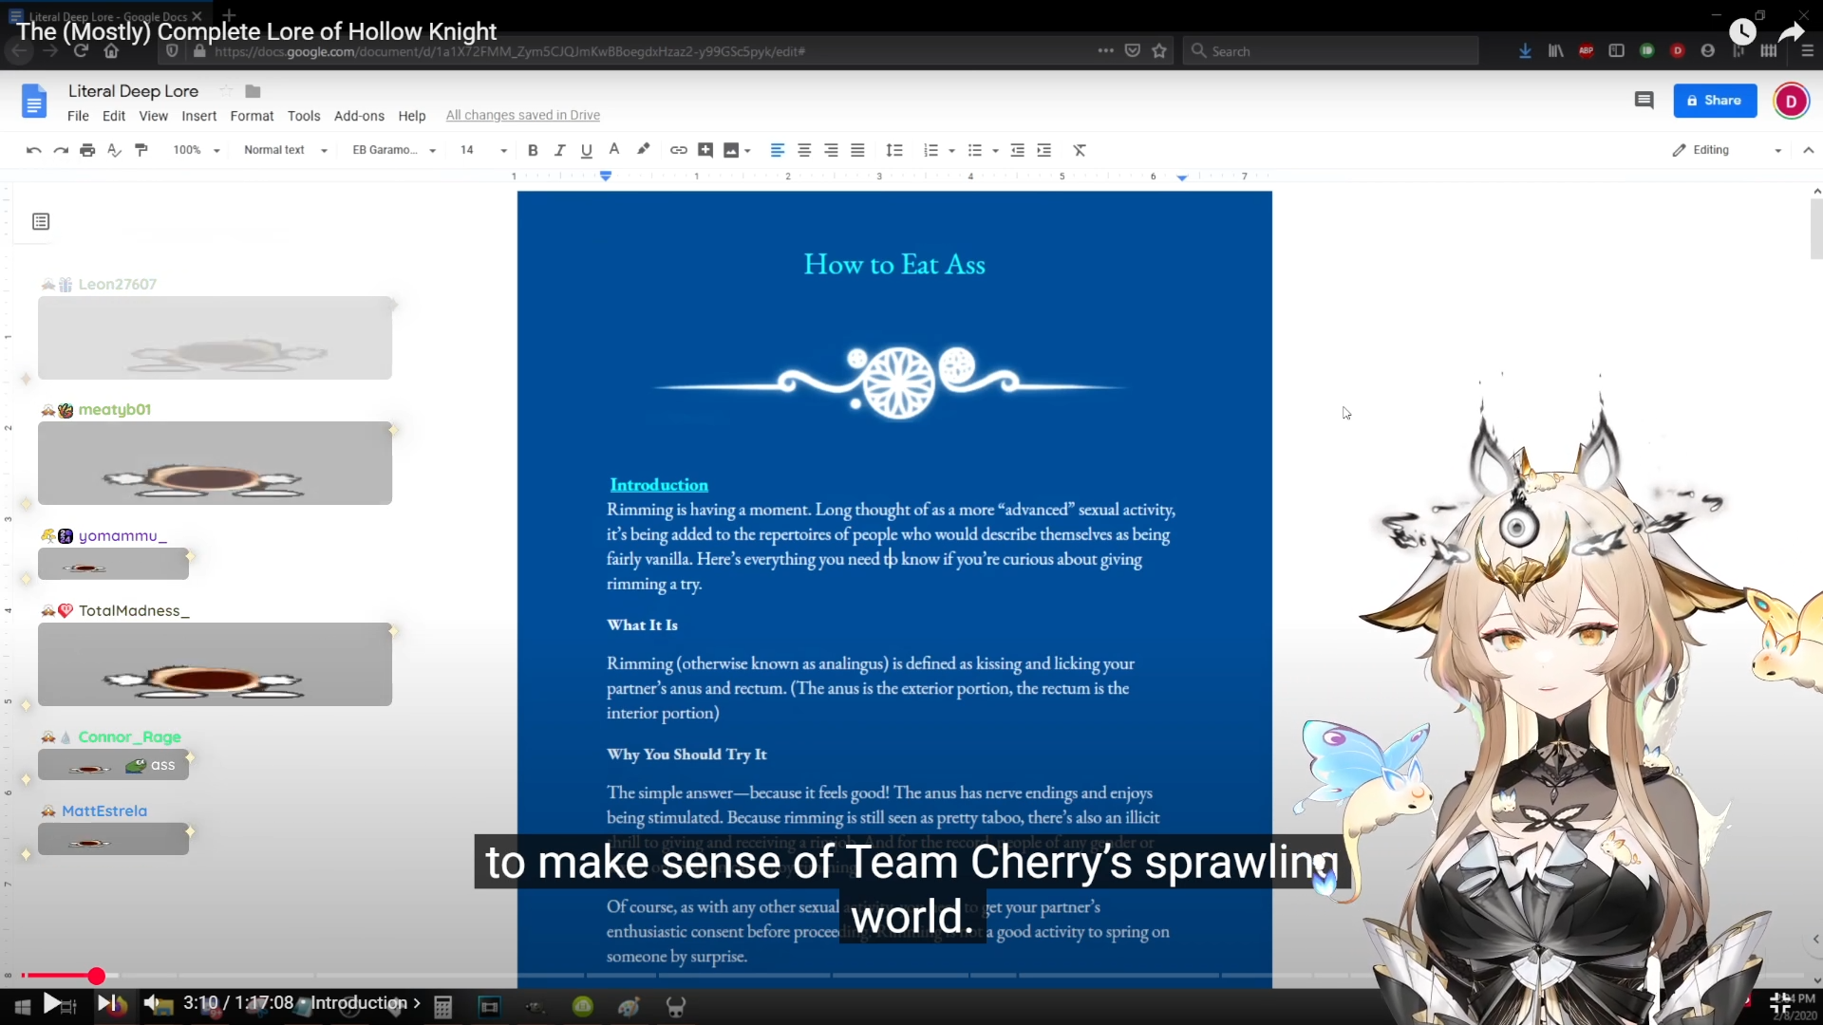Screen dimensions: 1823x1025
Task: Clear formatting with the crossed-T icon
Action: (1080, 150)
